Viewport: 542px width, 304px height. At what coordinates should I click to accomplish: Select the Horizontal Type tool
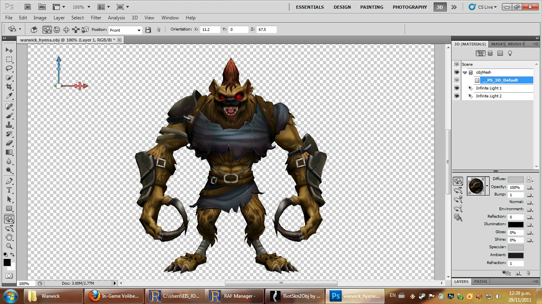pyautogui.click(x=9, y=190)
